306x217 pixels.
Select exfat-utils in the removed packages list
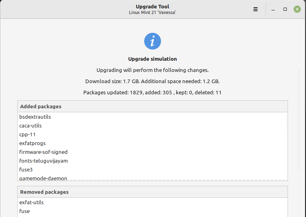[32, 203]
